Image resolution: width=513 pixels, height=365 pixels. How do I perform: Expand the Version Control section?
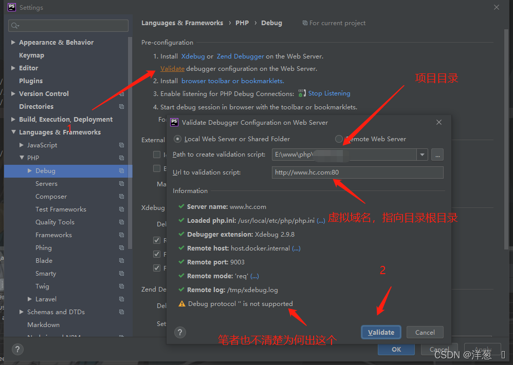tap(13, 93)
